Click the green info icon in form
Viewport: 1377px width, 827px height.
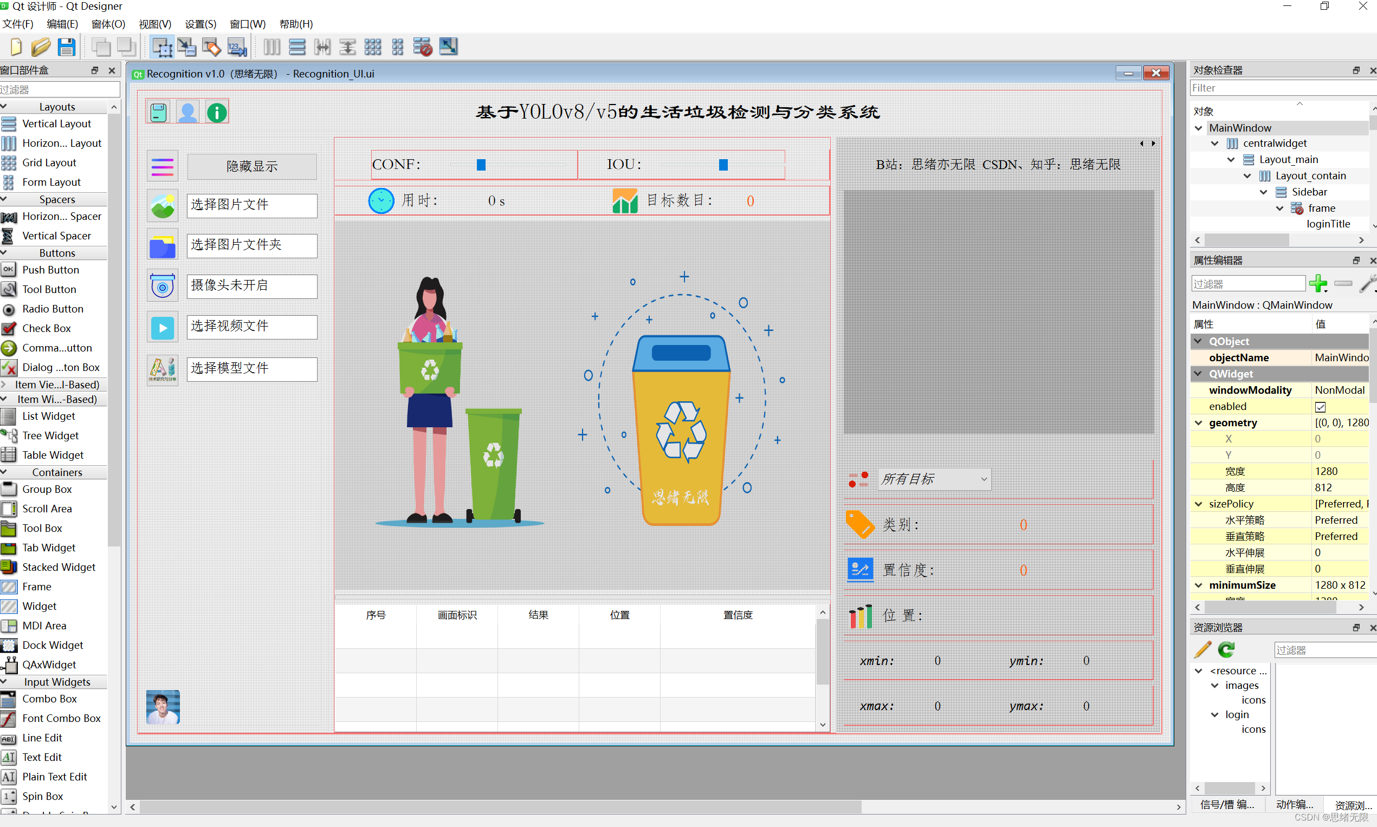pyautogui.click(x=217, y=113)
